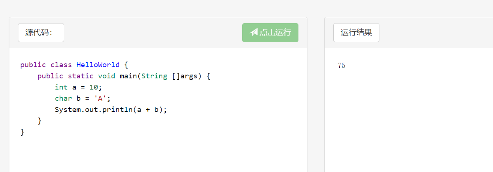The image size is (493, 172).
Task: Place cursor on System.out.println statement
Action: pyautogui.click(x=111, y=110)
